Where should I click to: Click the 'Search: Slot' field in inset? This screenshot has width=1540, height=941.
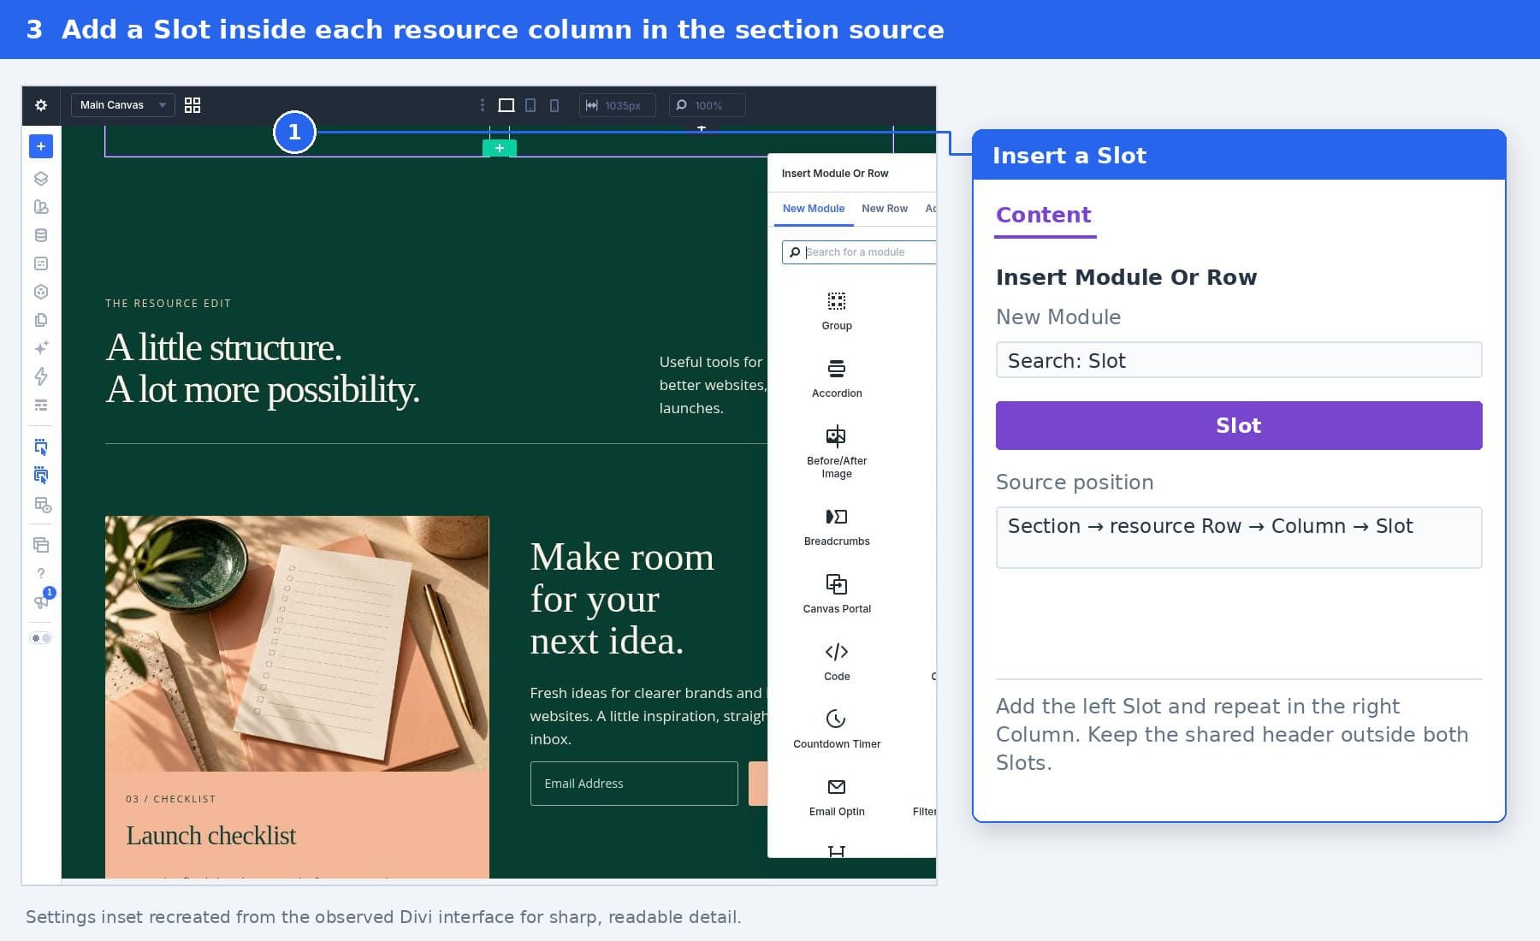point(1239,360)
